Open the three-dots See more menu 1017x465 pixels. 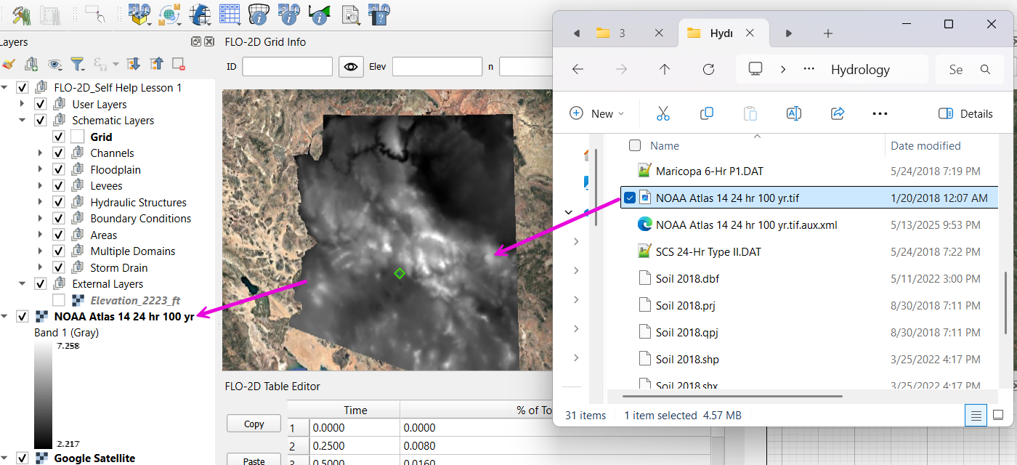(x=880, y=113)
